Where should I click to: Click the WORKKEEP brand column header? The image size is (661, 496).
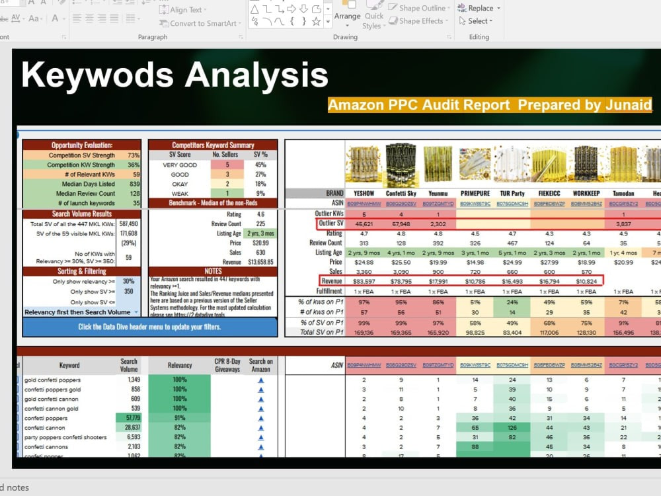click(x=586, y=194)
